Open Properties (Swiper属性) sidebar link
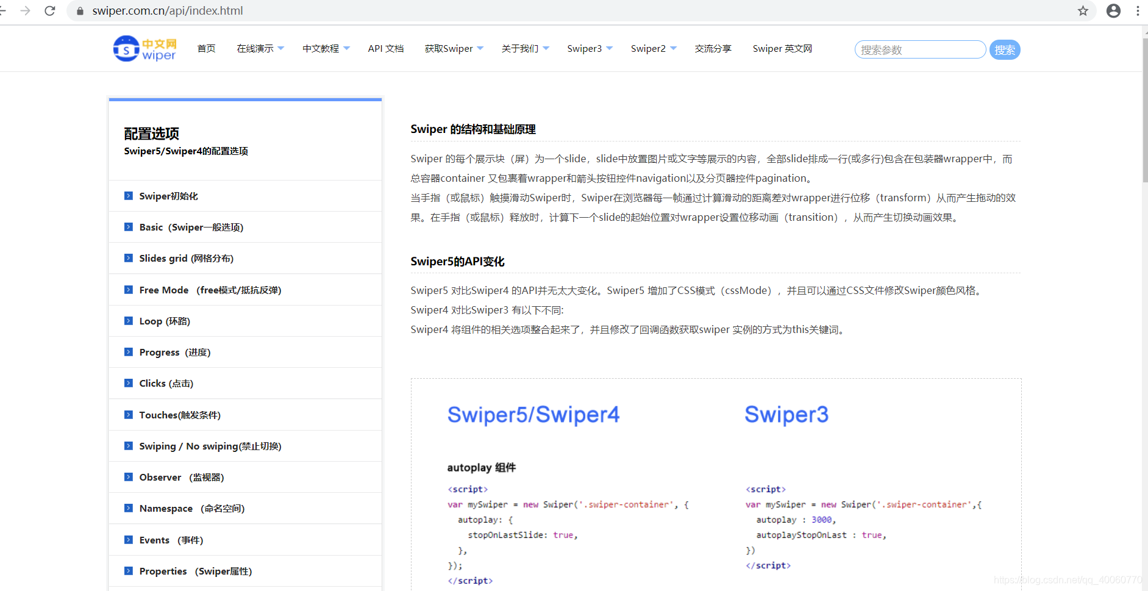 coord(196,571)
